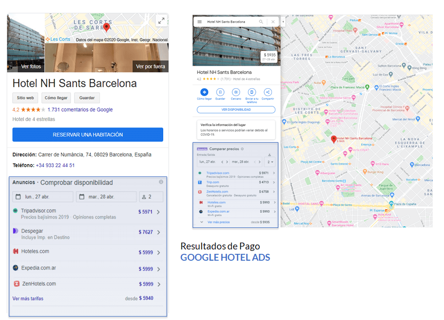Click the El Corte Inglés Diagonal marker
This screenshot has height=320, width=444.
click(x=284, y=122)
